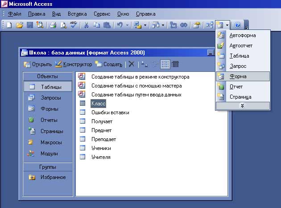Choose Автоформа from the dropdown

[x=243, y=35]
